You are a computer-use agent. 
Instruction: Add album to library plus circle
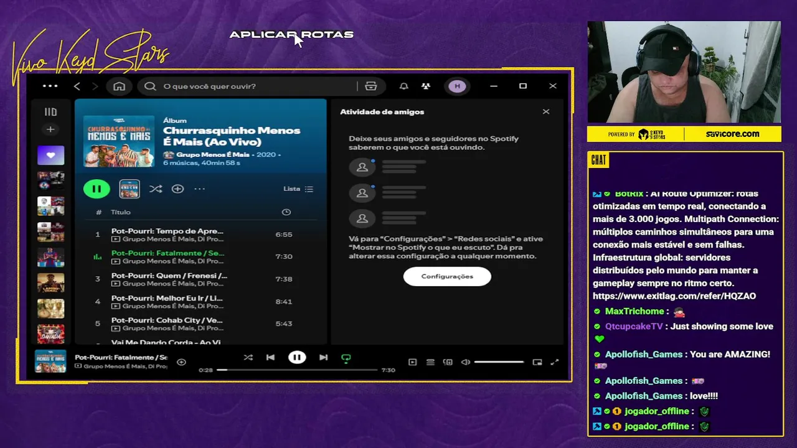[177, 189]
